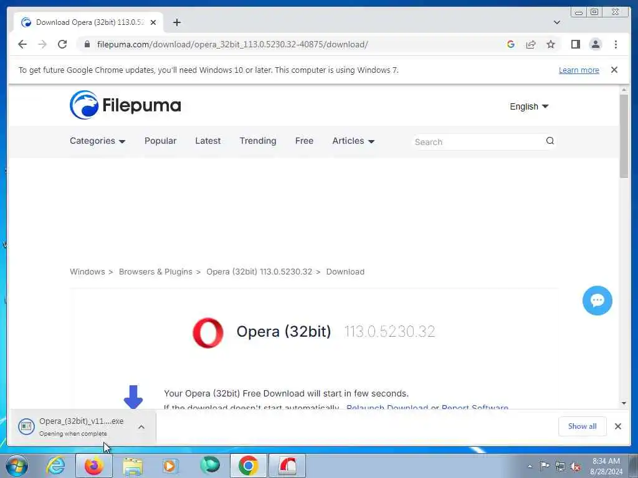Dismiss the Windows 7 update notice
This screenshot has height=478, width=638.
pyautogui.click(x=614, y=70)
